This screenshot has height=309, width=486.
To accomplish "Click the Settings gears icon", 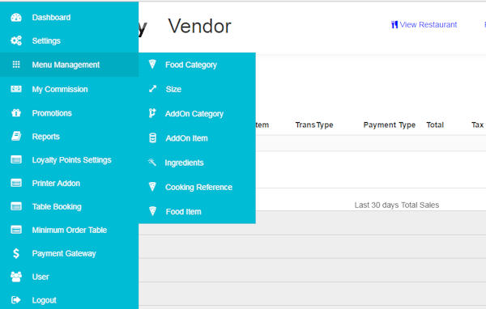I will coord(16,40).
